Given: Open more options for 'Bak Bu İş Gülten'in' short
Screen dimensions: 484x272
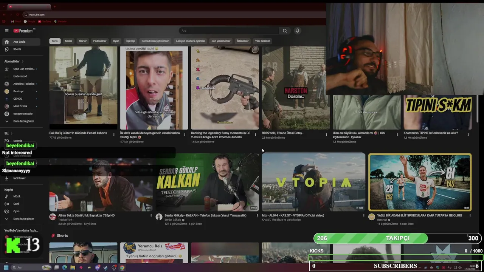Looking at the screenshot, I should [114, 134].
